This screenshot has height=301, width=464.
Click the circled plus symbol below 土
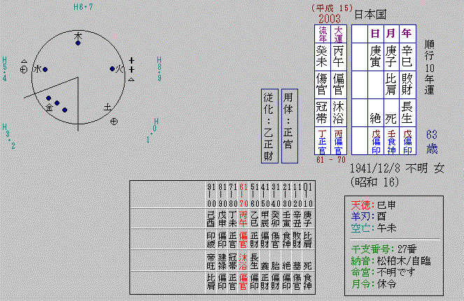pyautogui.click(x=114, y=122)
